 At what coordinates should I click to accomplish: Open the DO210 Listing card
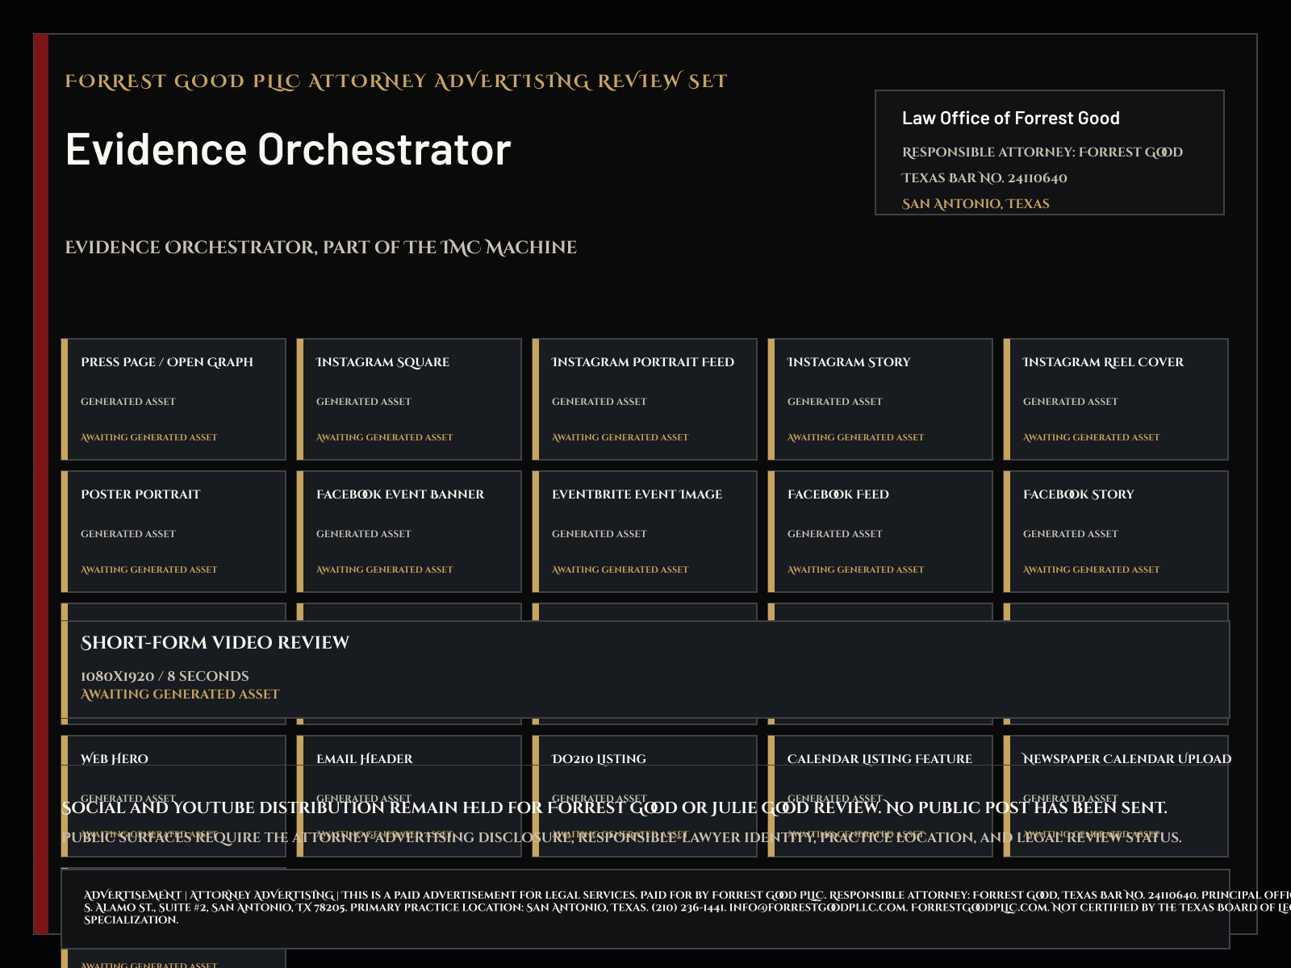645,796
